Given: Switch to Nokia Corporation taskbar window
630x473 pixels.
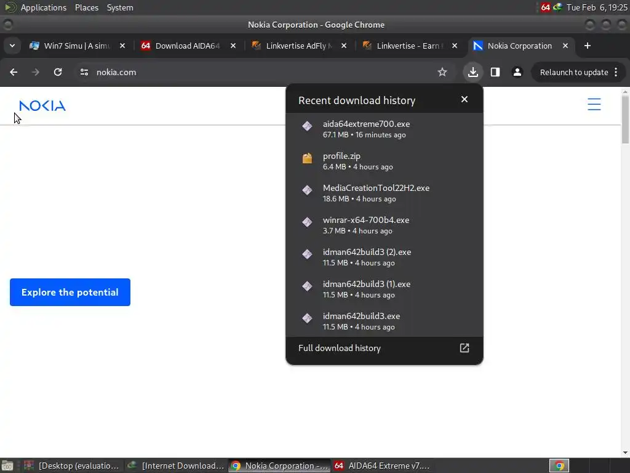Looking at the screenshot, I should (279, 466).
